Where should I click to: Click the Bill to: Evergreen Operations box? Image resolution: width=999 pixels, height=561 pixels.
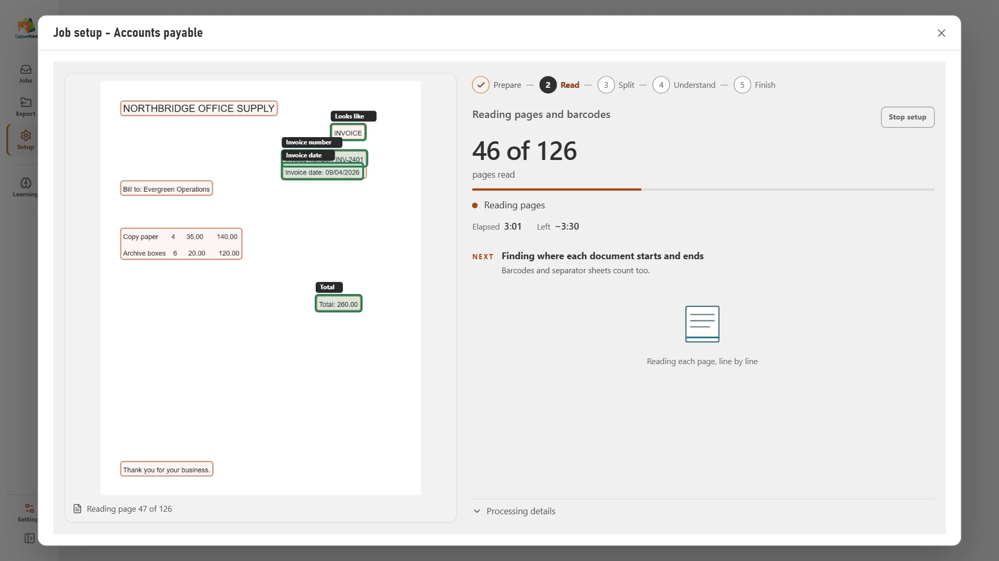[166, 189]
